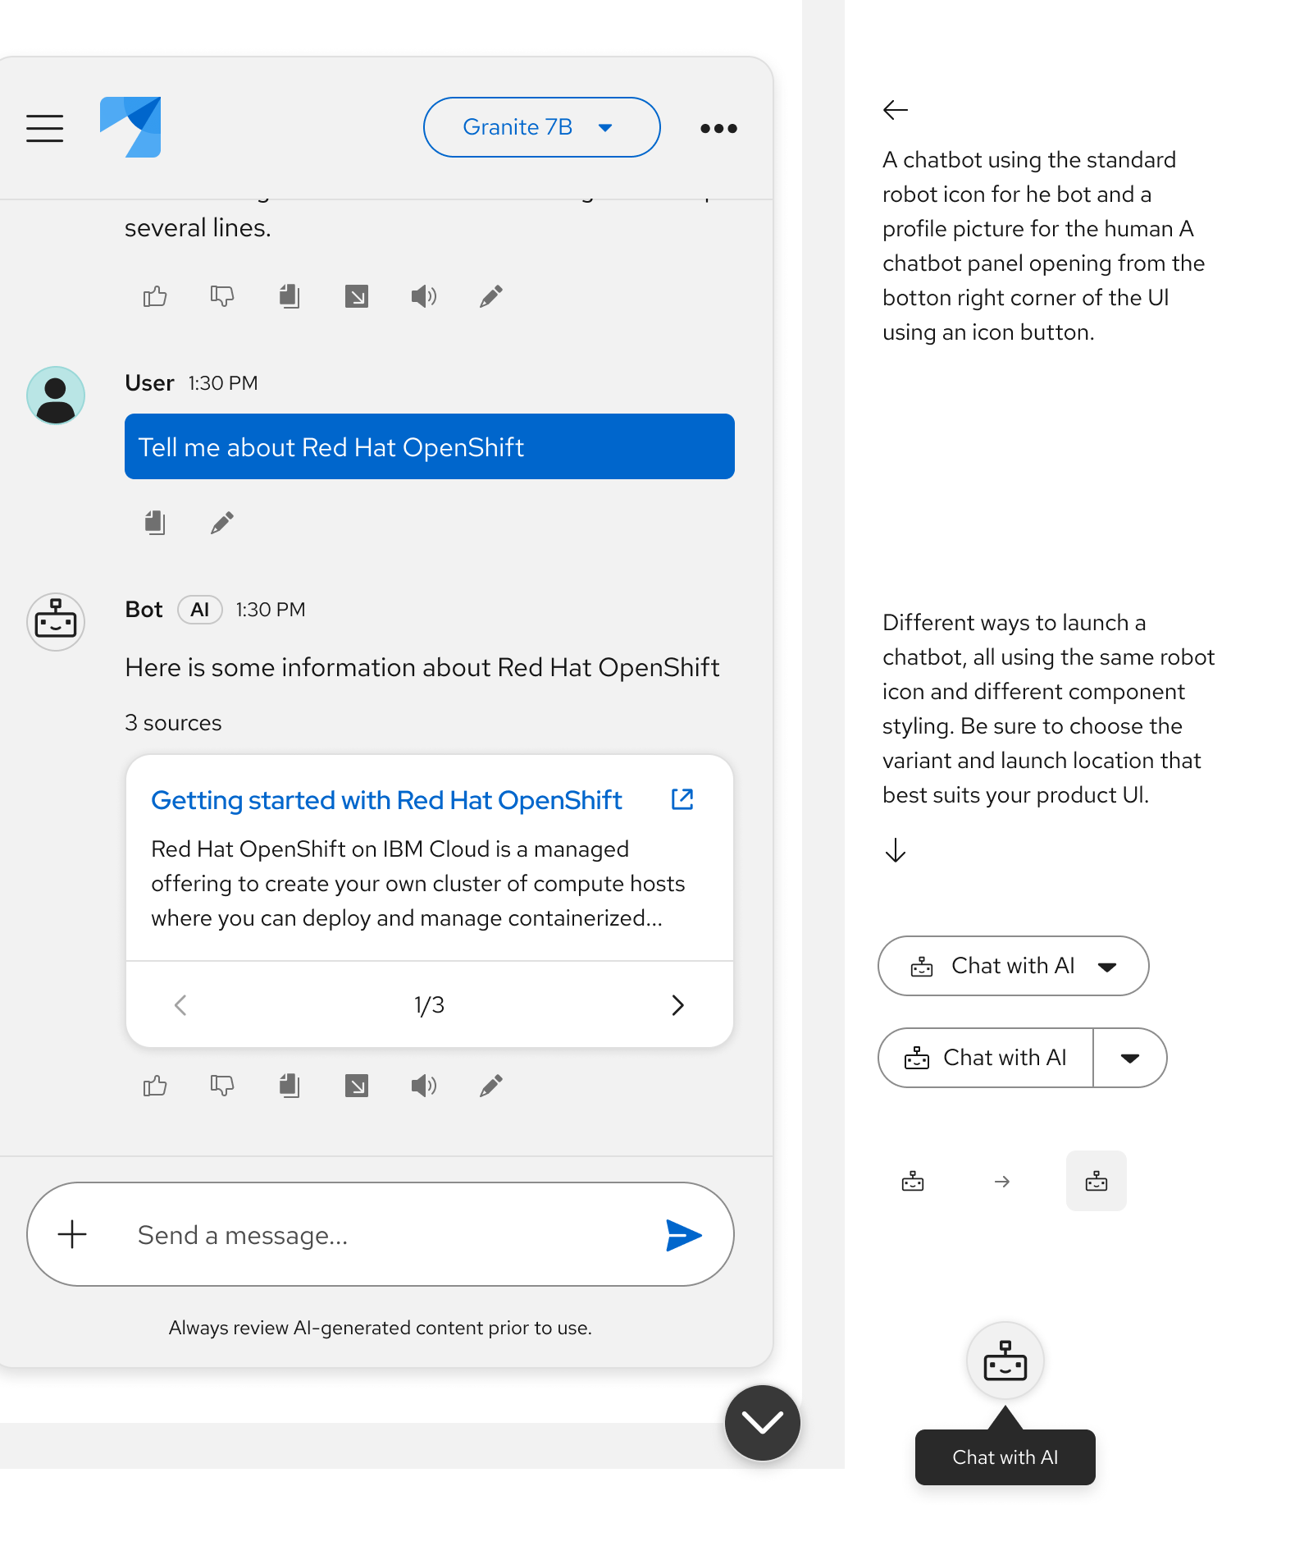This screenshot has height=1546, width=1304.
Task: Open the single-pill 'Chat with AI' dropdown
Action: pyautogui.click(x=1014, y=966)
